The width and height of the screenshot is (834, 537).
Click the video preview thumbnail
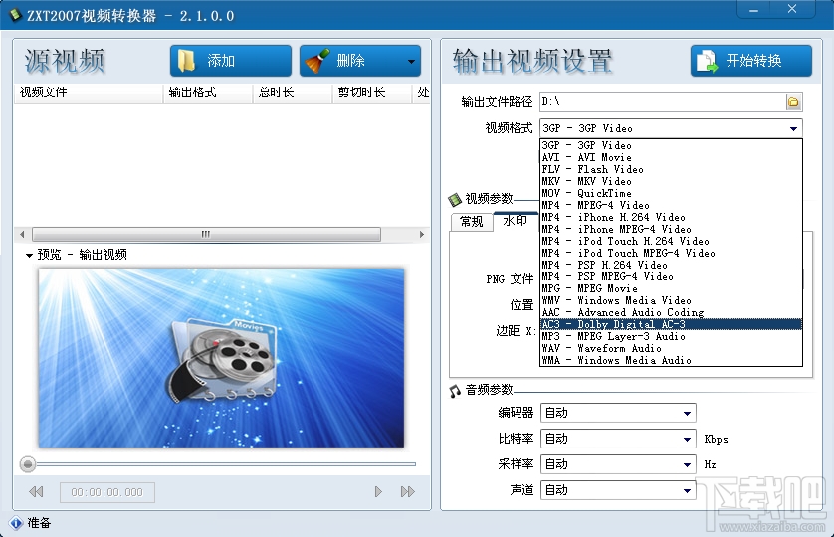[221, 358]
